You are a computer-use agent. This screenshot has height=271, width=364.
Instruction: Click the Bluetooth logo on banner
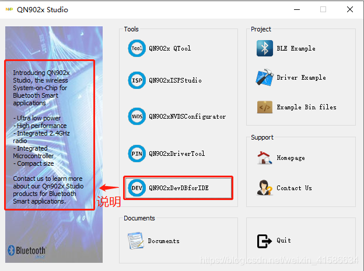[x=27, y=251]
